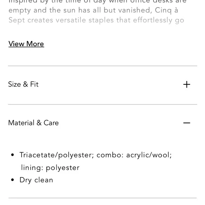Select the Dry clean care instruction

tap(36, 180)
